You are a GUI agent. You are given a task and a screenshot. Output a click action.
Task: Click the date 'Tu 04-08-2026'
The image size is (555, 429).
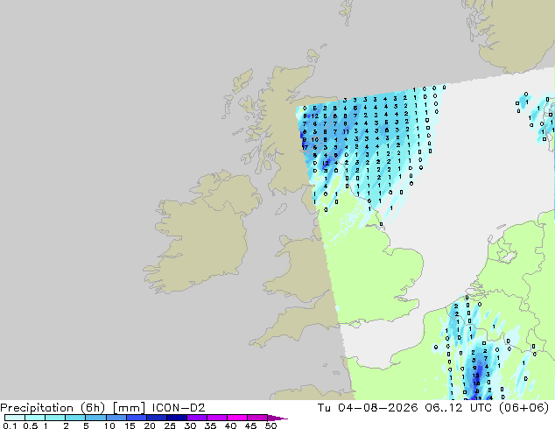click(368, 408)
